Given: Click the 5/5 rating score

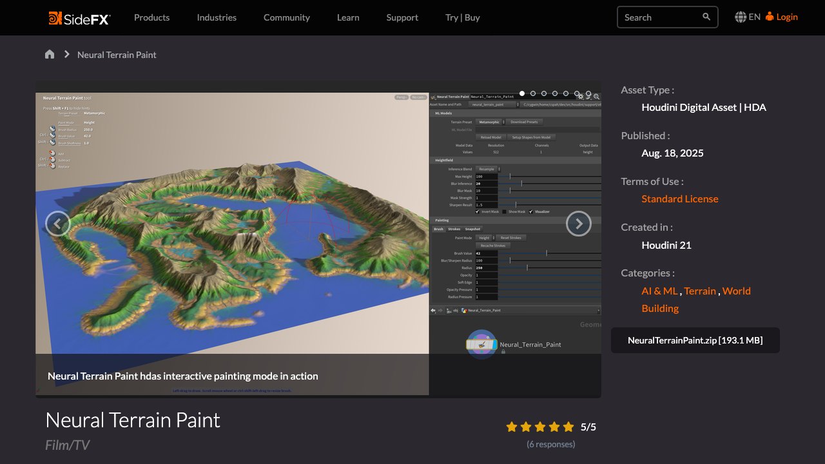Looking at the screenshot, I should [588, 427].
